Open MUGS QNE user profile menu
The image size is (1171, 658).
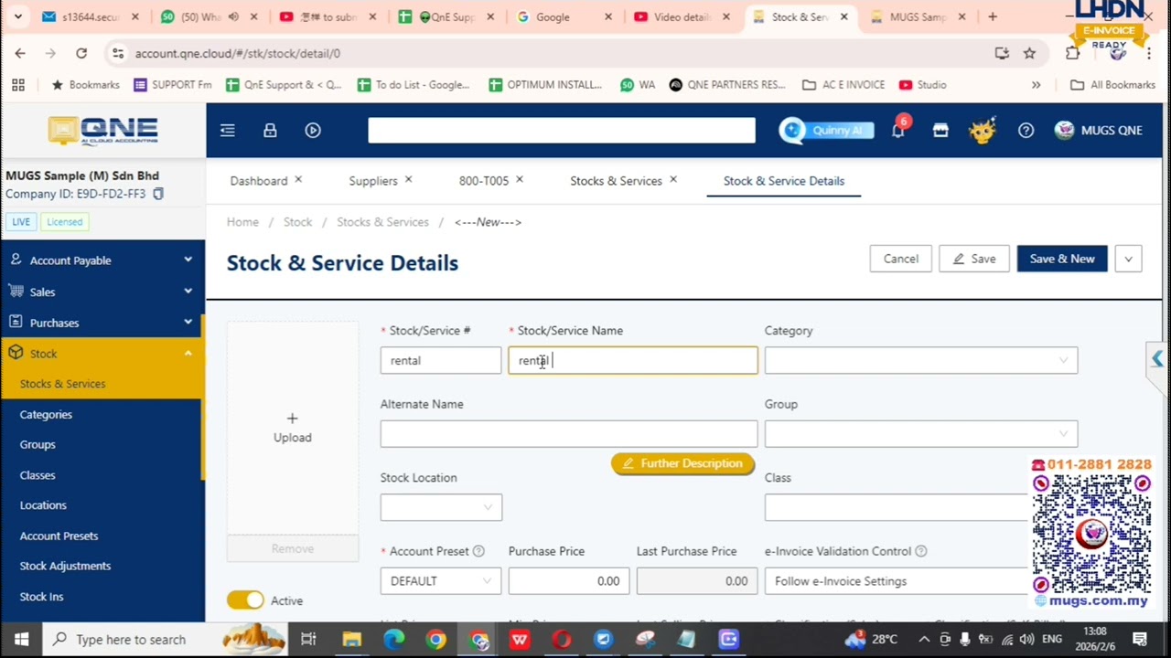click(1098, 131)
